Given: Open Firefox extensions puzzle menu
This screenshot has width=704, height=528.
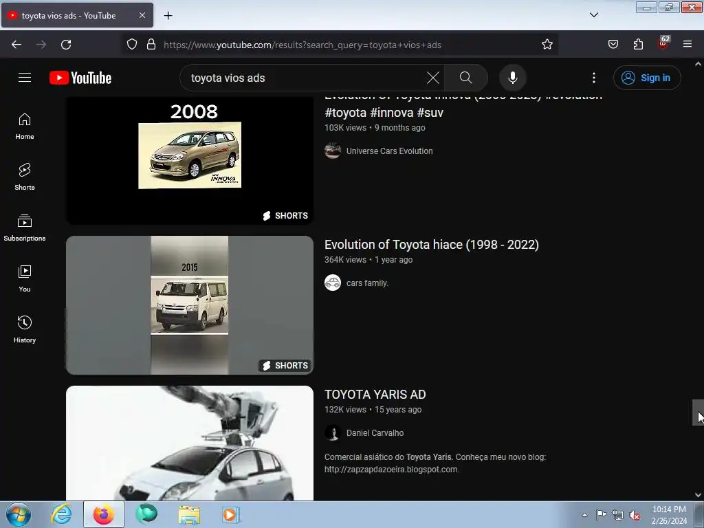Looking at the screenshot, I should click(638, 45).
